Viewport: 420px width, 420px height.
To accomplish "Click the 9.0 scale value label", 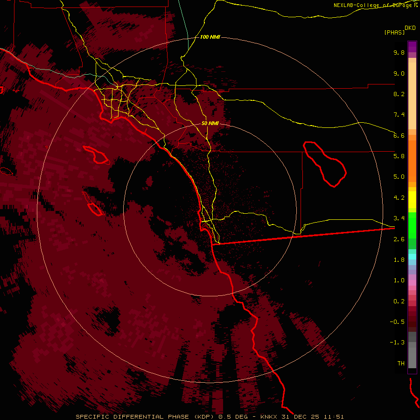I will pyautogui.click(x=399, y=73).
